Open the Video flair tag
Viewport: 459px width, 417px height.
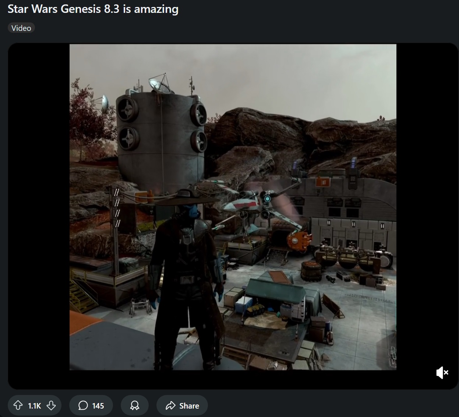[x=21, y=28]
